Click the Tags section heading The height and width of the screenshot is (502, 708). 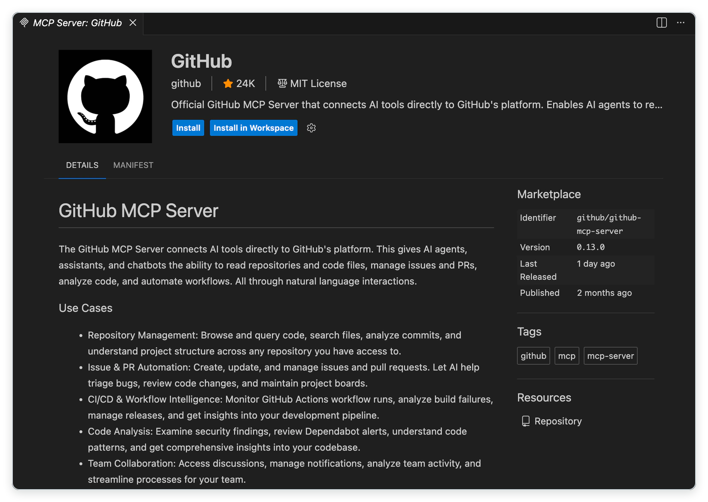pyautogui.click(x=529, y=332)
